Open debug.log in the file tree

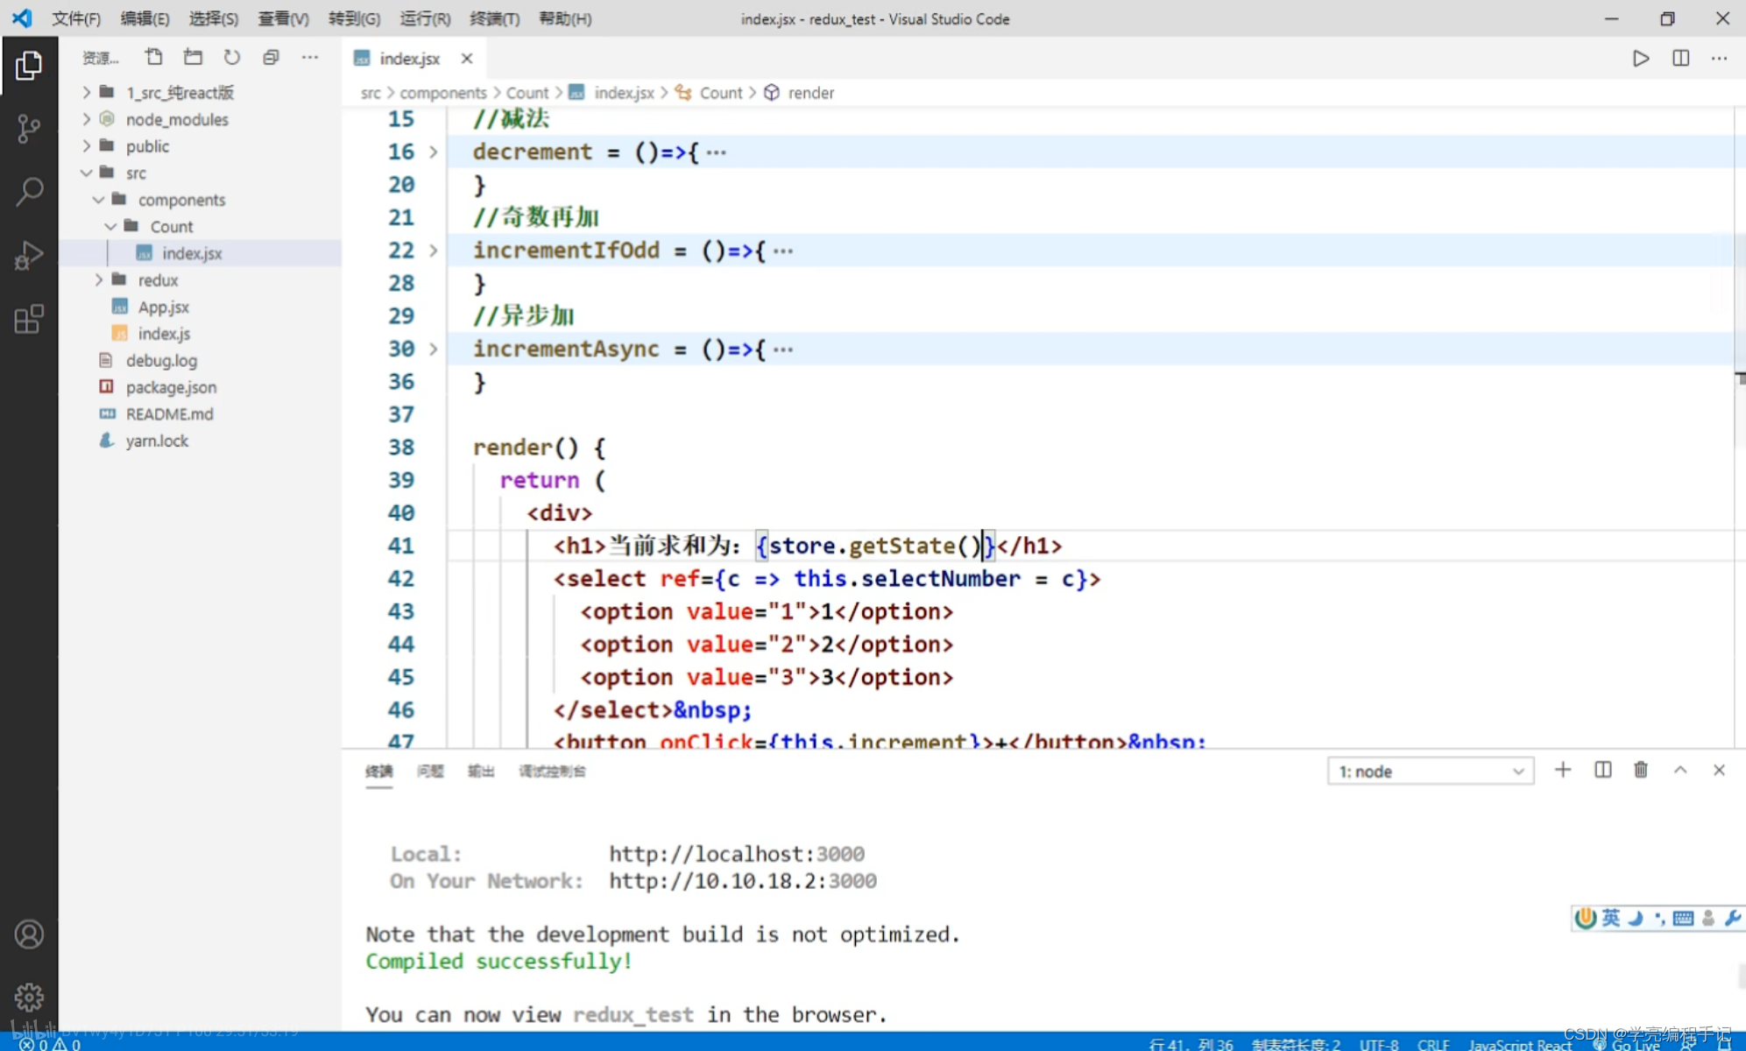[x=161, y=361]
